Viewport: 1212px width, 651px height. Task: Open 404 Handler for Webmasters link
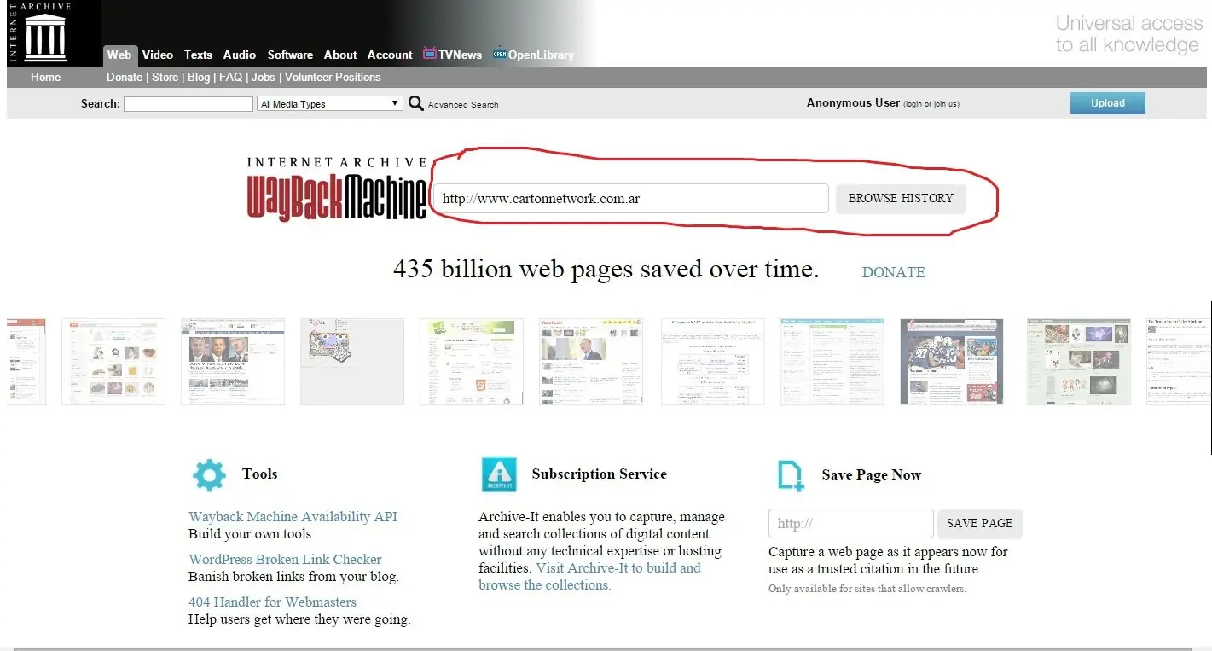pyautogui.click(x=273, y=602)
